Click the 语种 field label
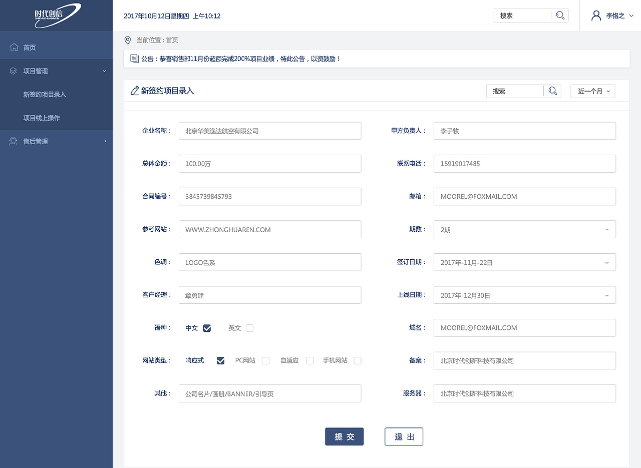Image resolution: width=641 pixels, height=468 pixels. [x=163, y=328]
